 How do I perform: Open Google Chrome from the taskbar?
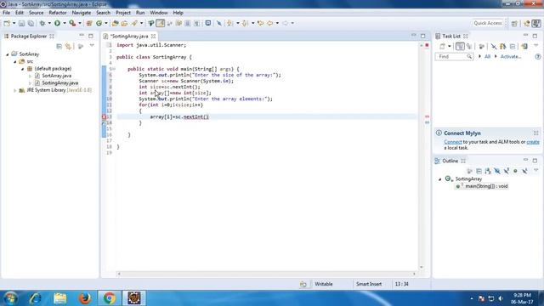tap(110, 298)
